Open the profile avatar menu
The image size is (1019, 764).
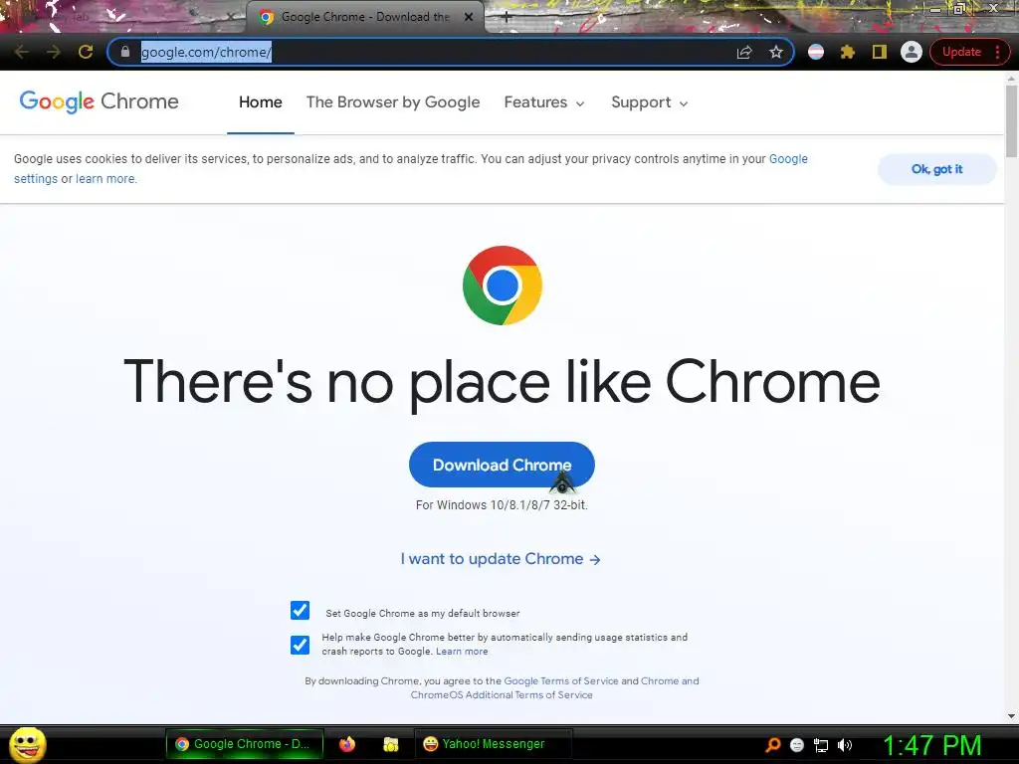(912, 52)
